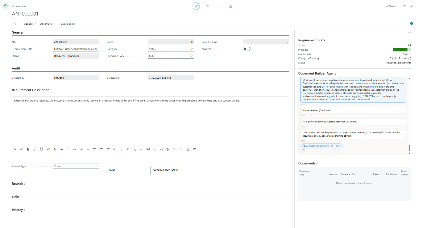
Task: Click the 'Answer received (Confirmed).' message
Action: pos(353,110)
